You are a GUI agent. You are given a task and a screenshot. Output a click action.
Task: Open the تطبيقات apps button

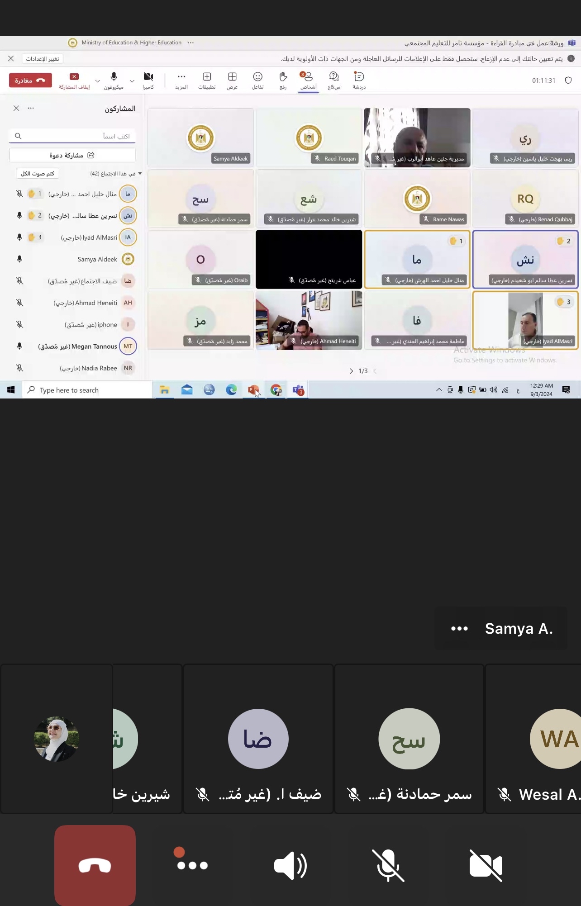(207, 81)
